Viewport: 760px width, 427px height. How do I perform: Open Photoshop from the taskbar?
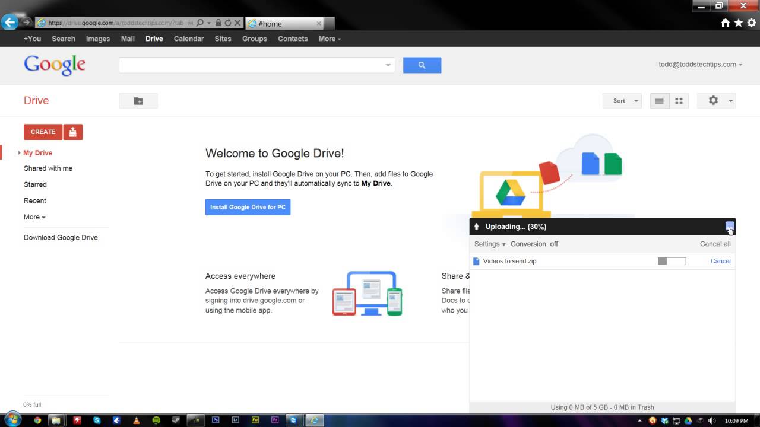pos(216,420)
